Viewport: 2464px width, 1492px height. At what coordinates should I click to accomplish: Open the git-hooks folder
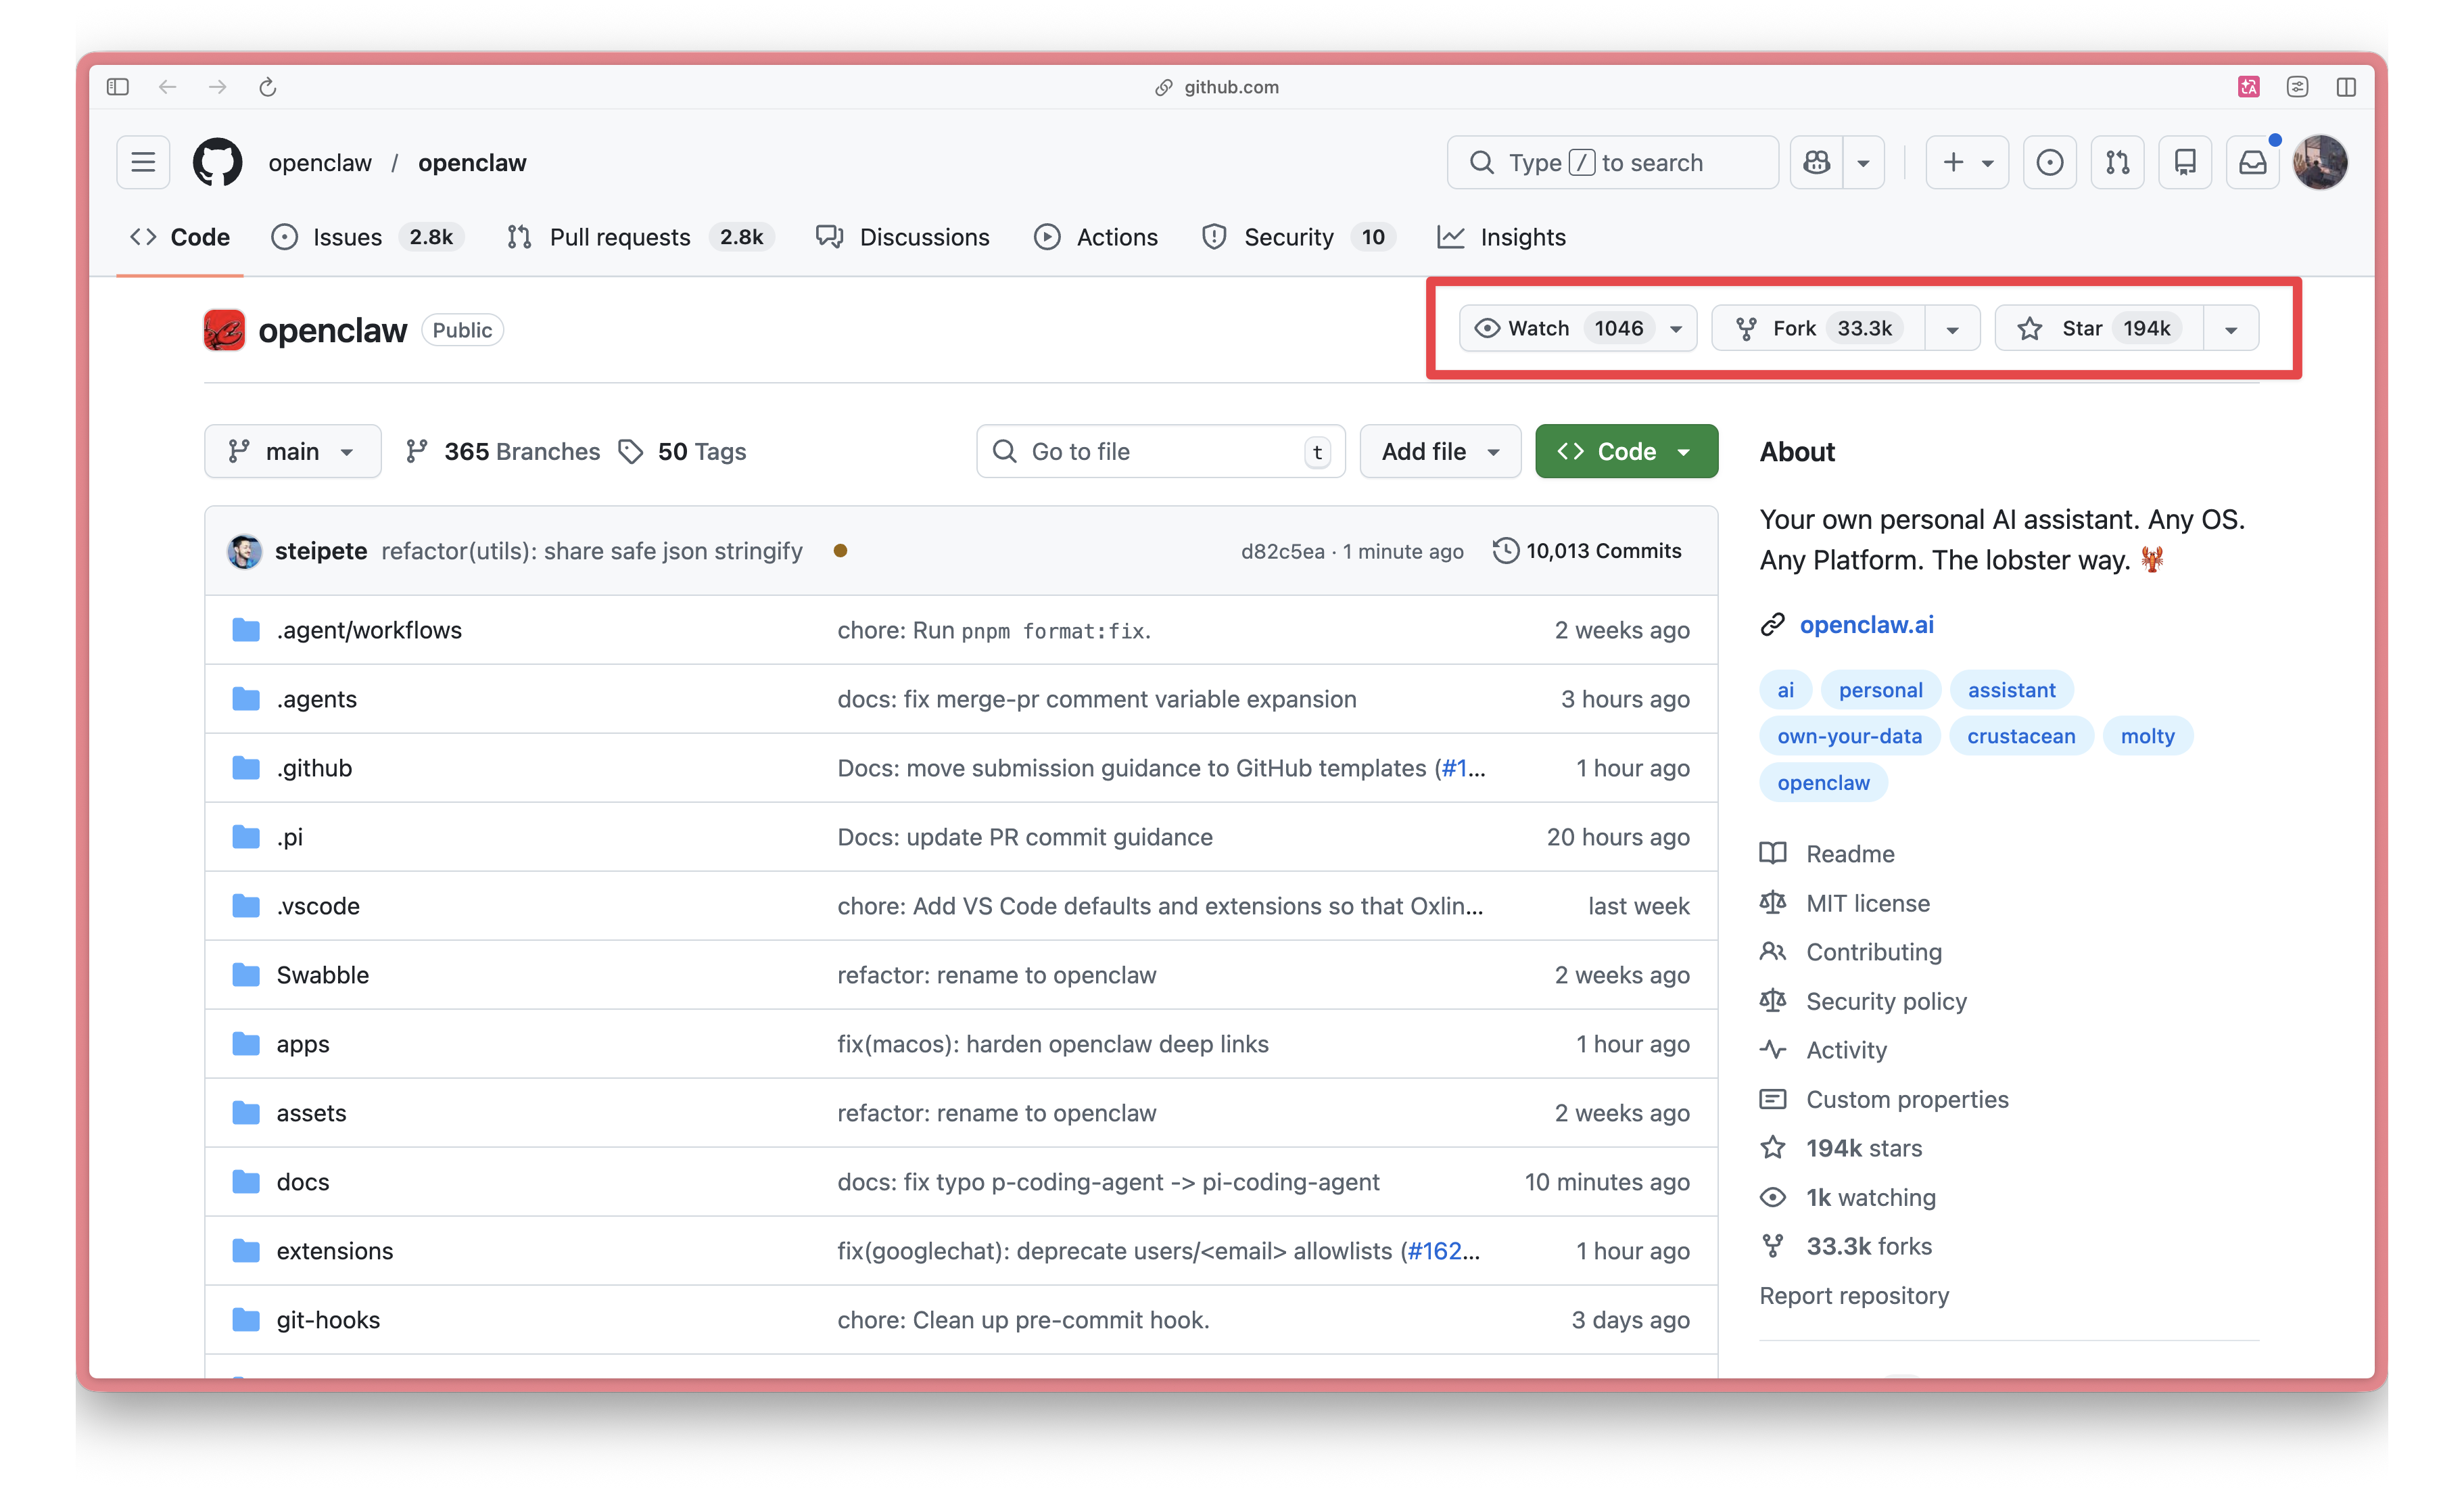pyautogui.click(x=328, y=1320)
